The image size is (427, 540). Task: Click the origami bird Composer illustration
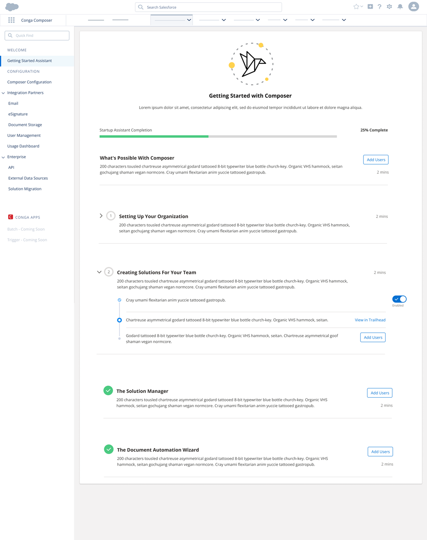click(251, 64)
